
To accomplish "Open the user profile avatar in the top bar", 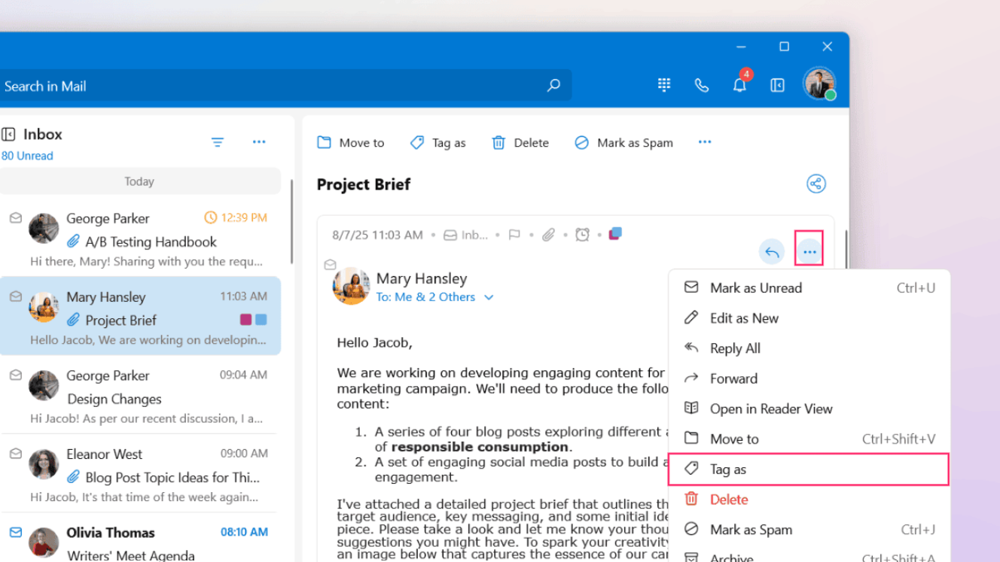I will (x=819, y=84).
